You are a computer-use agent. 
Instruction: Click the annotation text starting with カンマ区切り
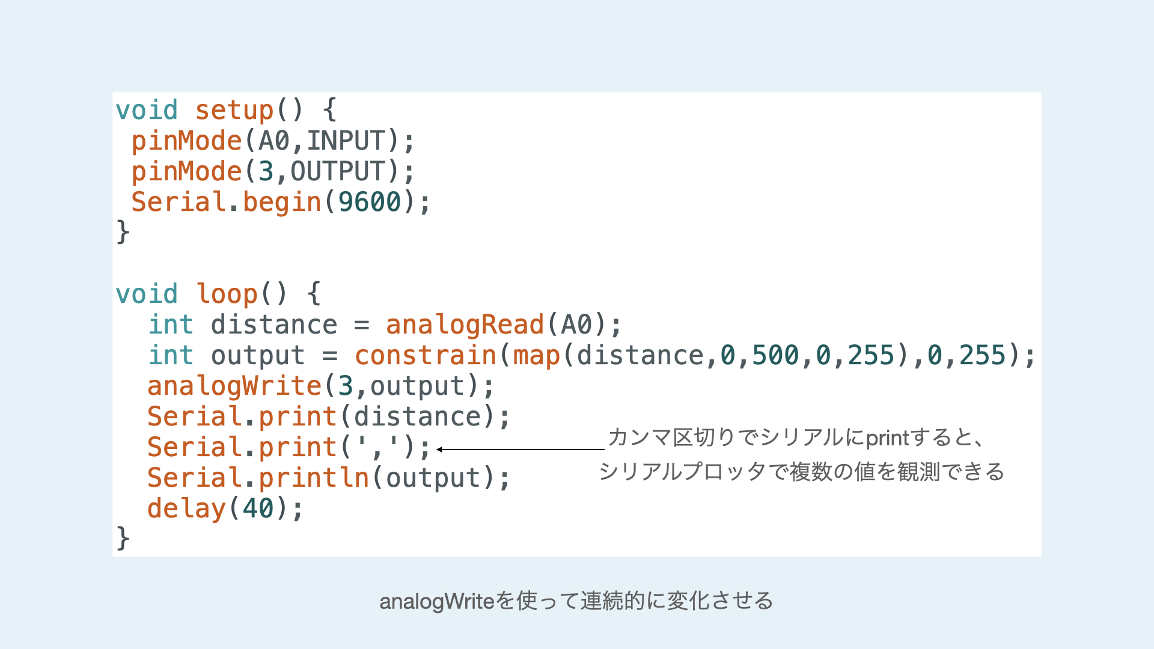click(x=796, y=437)
